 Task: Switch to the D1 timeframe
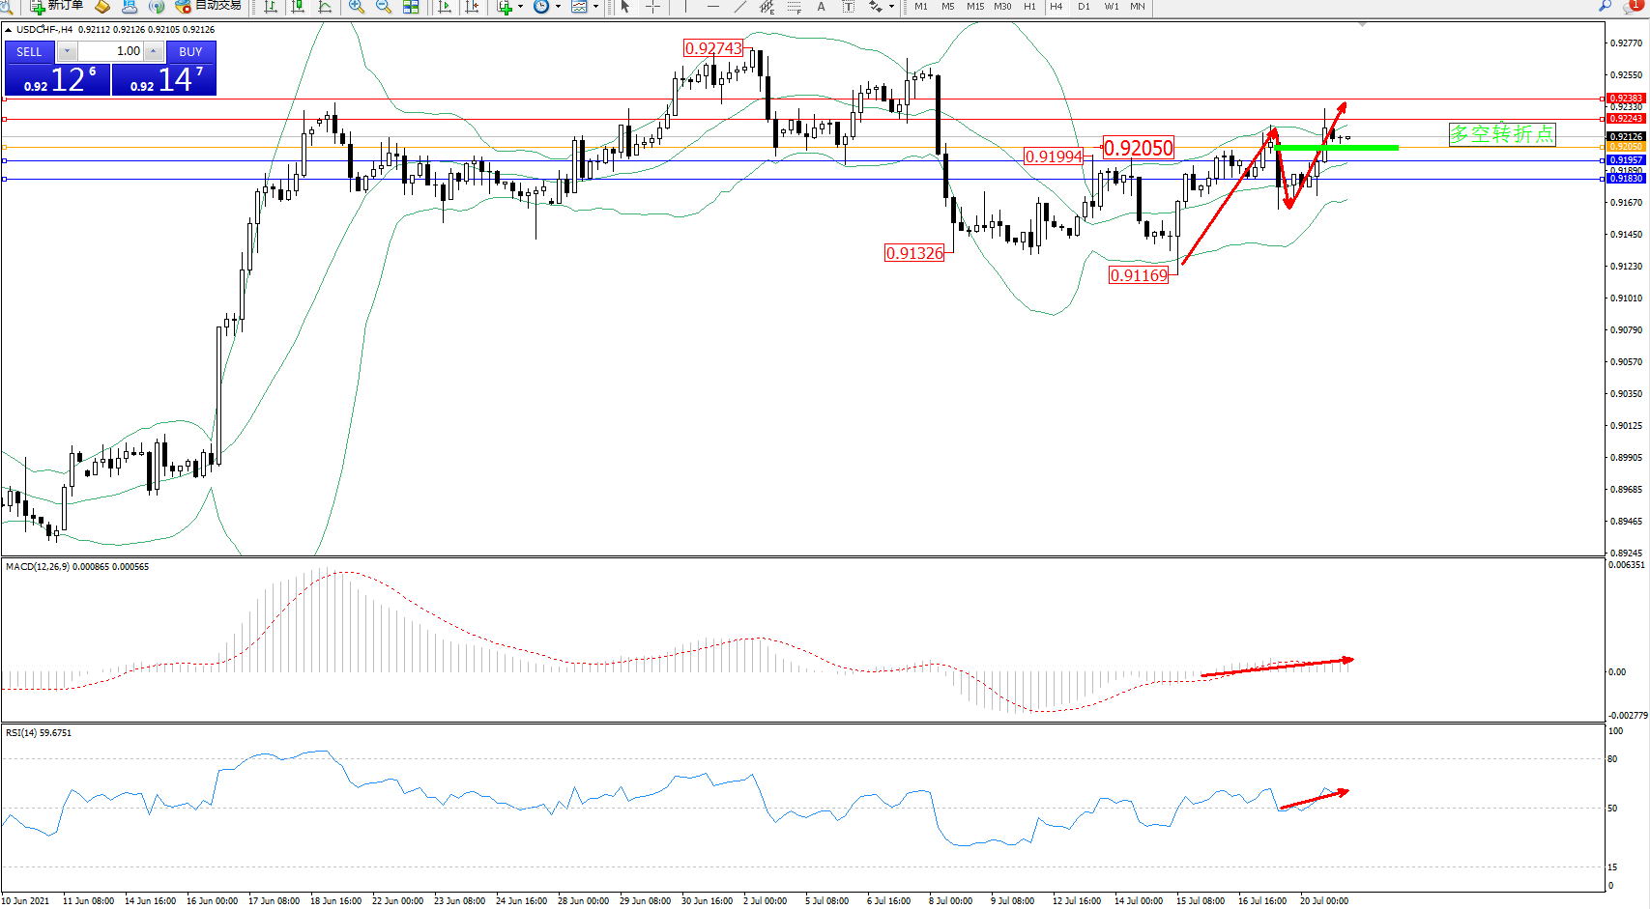click(x=1084, y=7)
